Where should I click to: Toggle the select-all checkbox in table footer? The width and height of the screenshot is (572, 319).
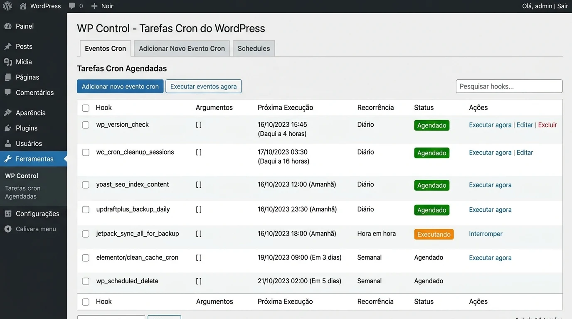[x=86, y=302]
